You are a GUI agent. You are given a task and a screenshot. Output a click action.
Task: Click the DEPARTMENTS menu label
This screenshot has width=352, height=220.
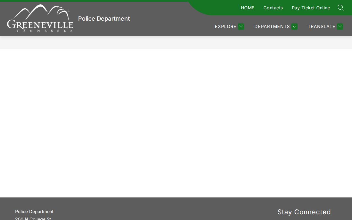tap(272, 26)
